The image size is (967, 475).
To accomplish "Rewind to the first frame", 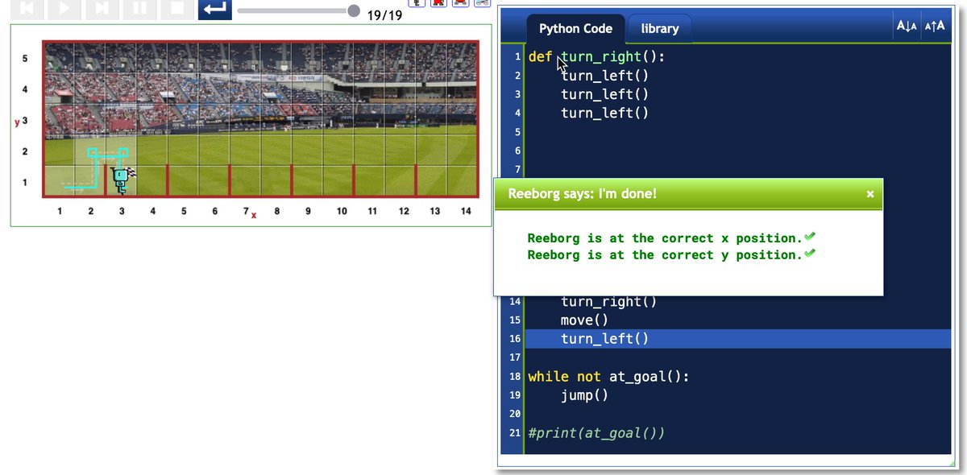I will tap(27, 9).
